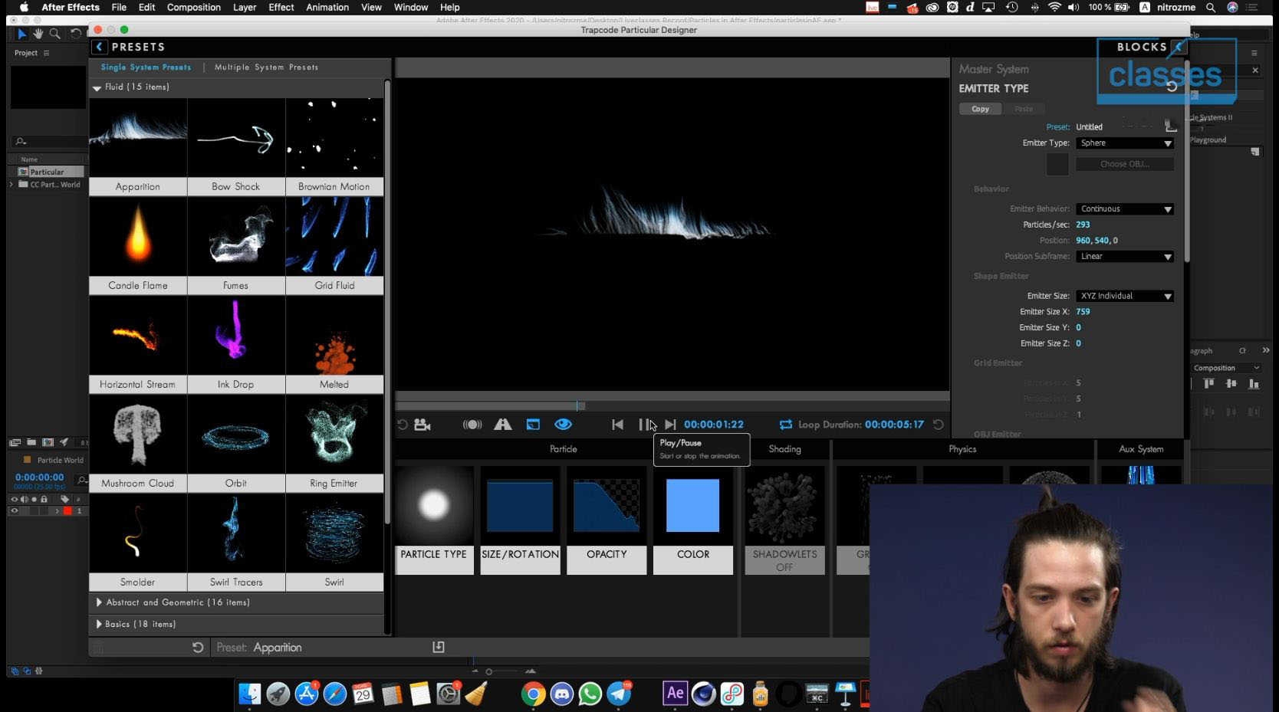Open Spotlight search in the menu bar
Viewport: 1279px width, 712px height.
1211,8
